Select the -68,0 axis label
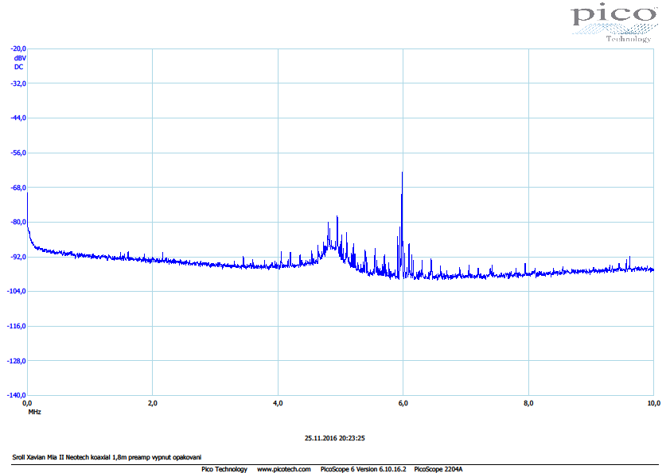 [18, 188]
